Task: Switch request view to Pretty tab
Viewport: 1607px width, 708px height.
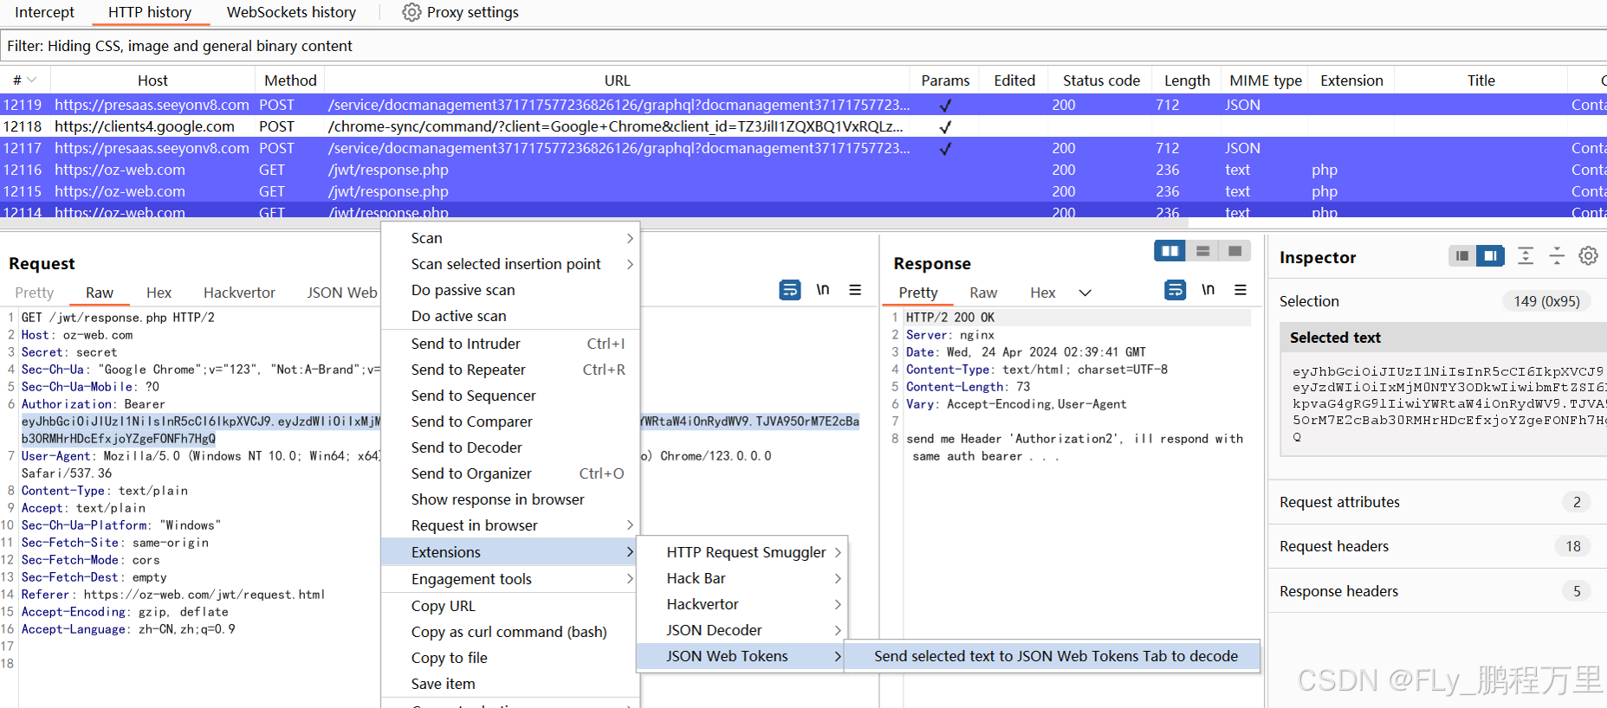Action: [35, 293]
